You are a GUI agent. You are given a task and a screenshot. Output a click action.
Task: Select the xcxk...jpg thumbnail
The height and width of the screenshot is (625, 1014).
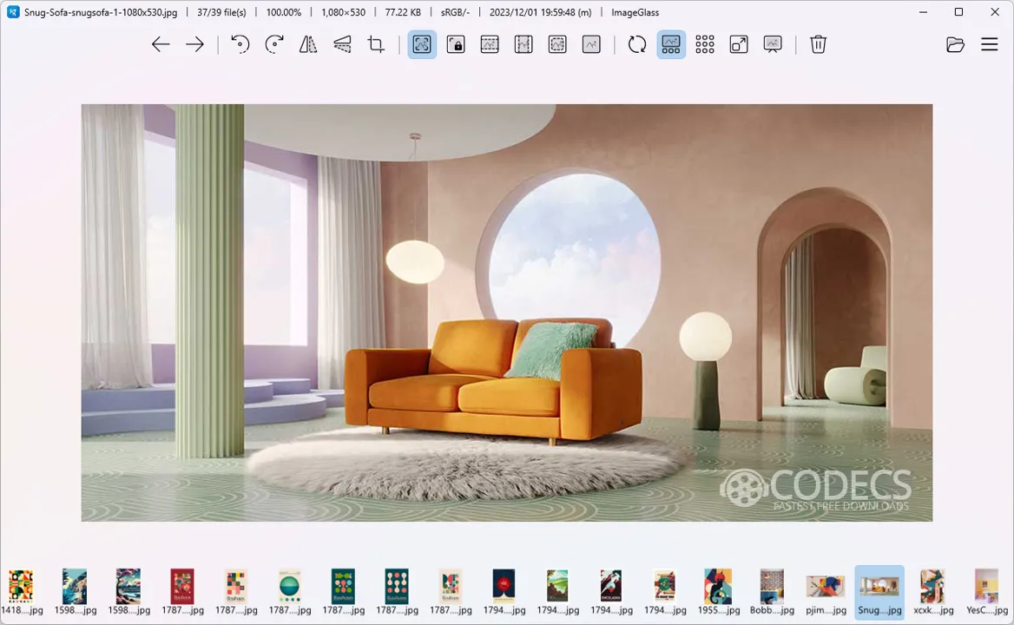point(933,592)
